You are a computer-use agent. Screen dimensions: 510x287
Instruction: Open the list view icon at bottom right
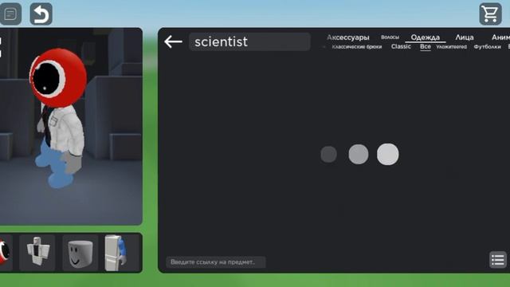coord(498,260)
